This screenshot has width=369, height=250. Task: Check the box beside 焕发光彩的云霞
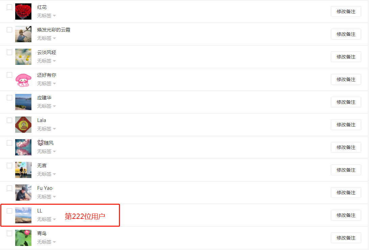[x=9, y=30]
